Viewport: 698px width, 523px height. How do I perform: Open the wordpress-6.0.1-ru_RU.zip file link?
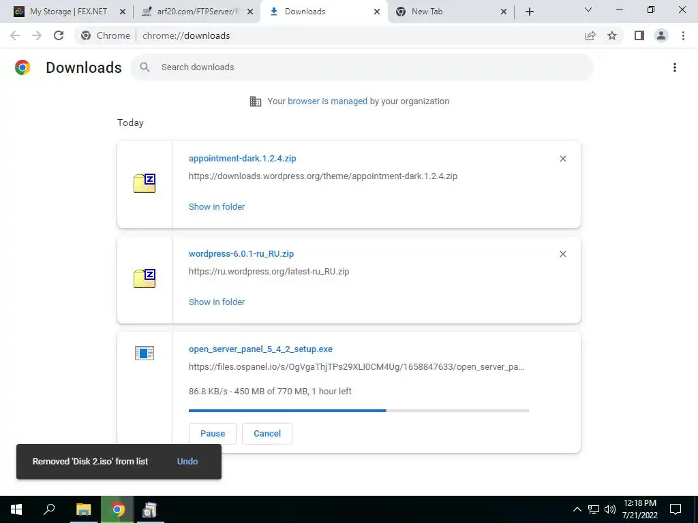[241, 253]
